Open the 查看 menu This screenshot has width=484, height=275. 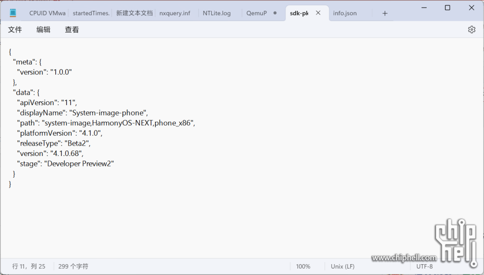pyautogui.click(x=72, y=30)
